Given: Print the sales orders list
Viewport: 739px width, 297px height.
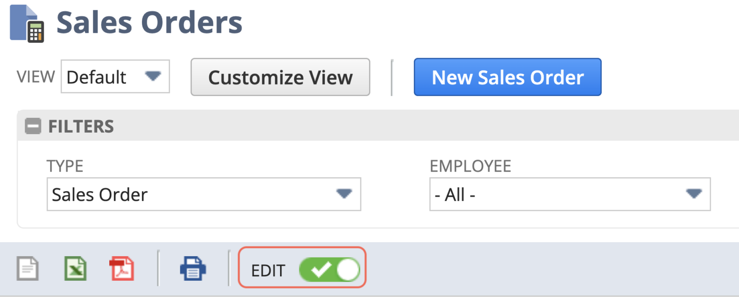Looking at the screenshot, I should [192, 269].
